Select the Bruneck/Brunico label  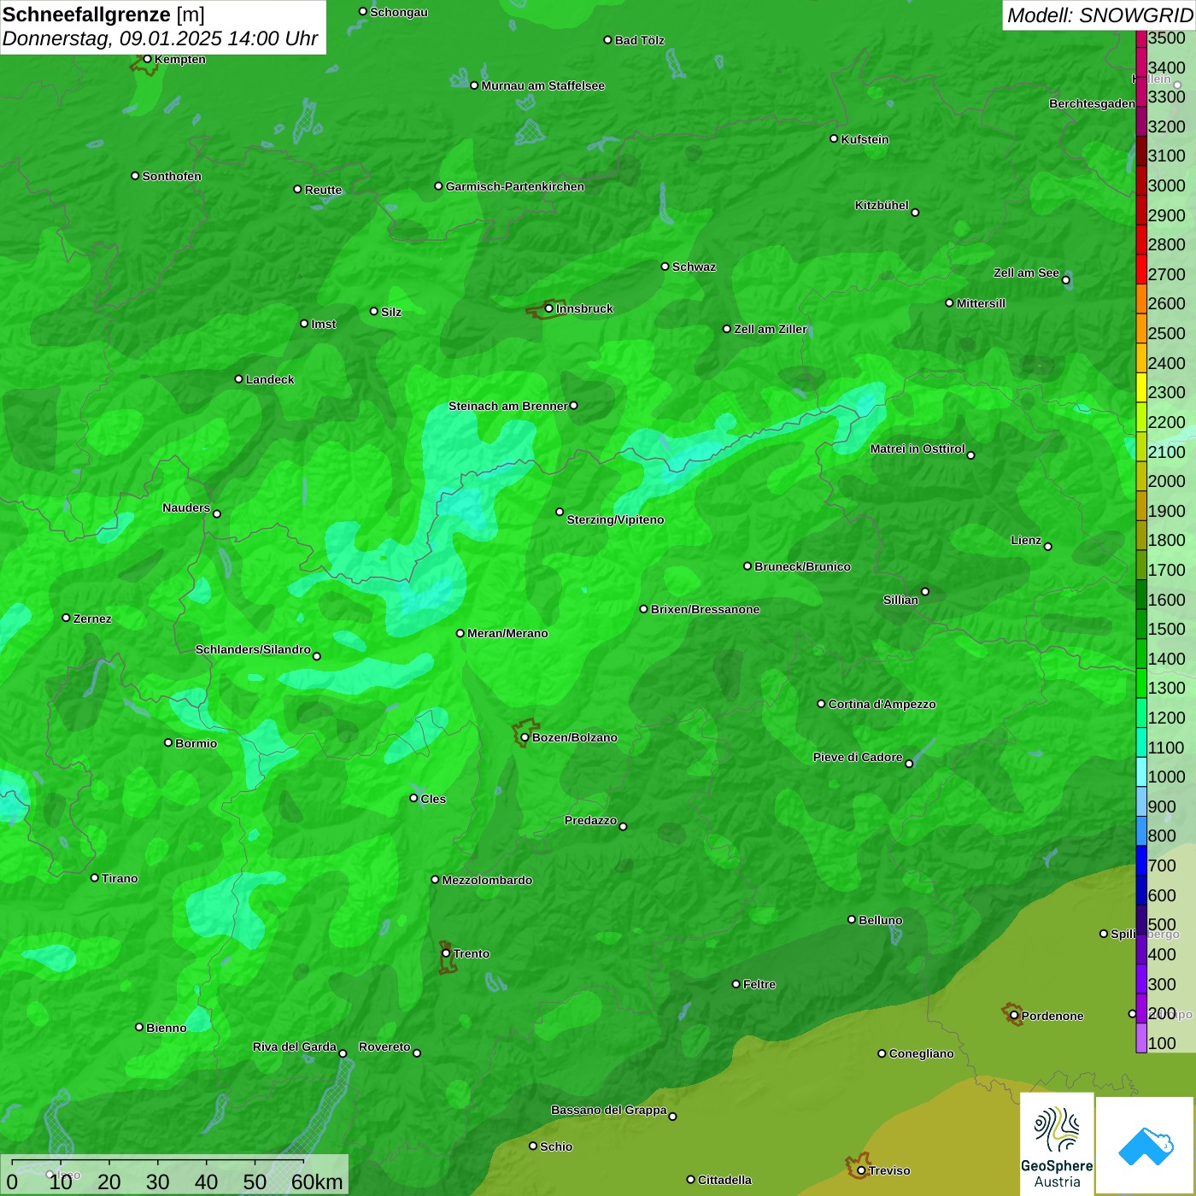(803, 566)
